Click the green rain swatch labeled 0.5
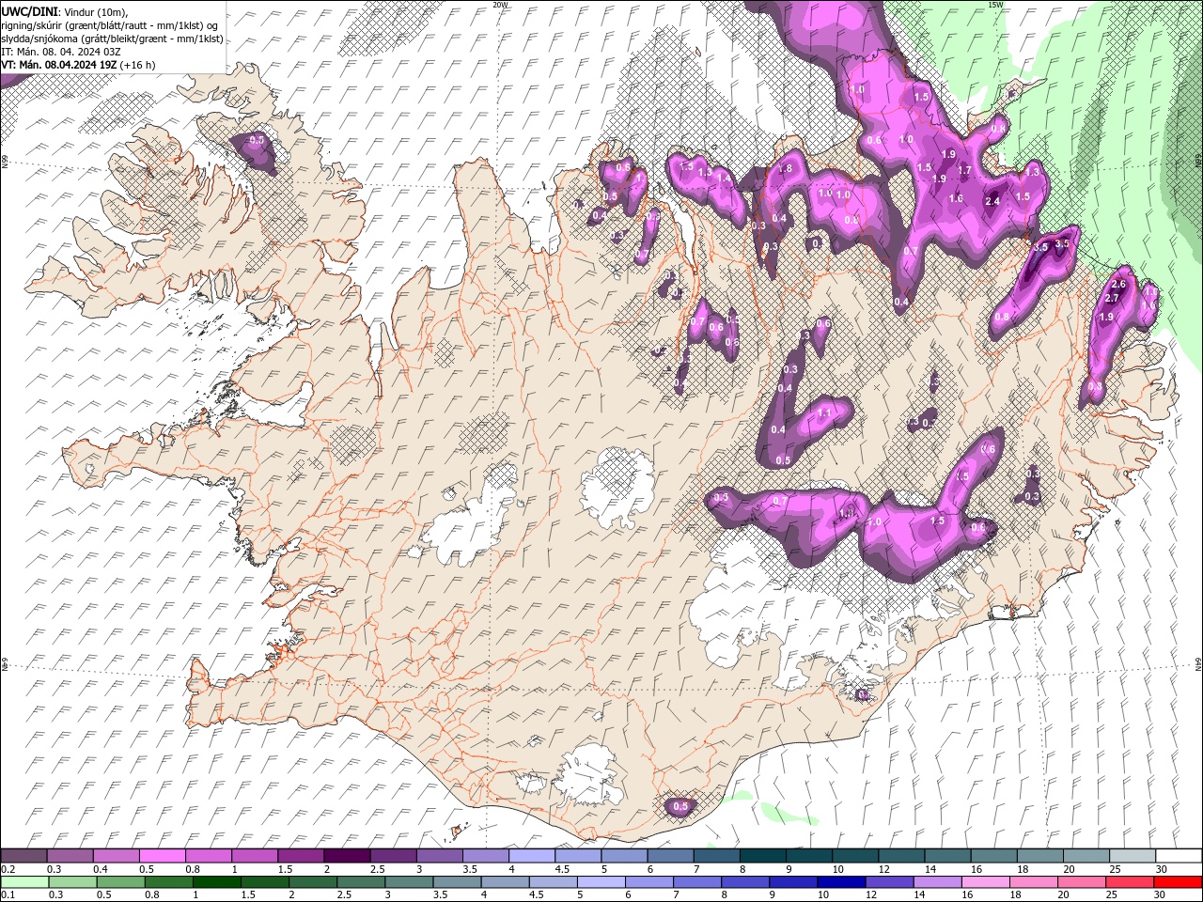The image size is (1203, 902). pos(120,882)
